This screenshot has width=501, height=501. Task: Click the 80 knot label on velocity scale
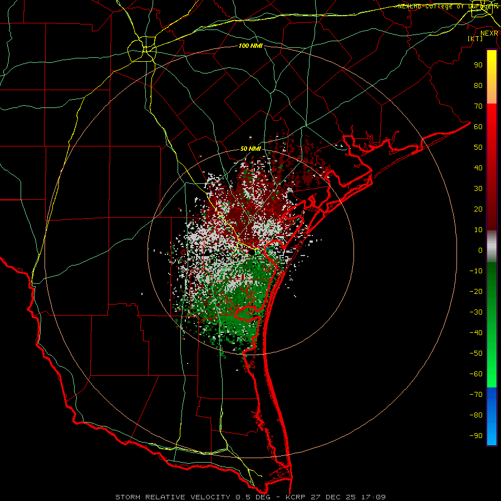coord(478,85)
